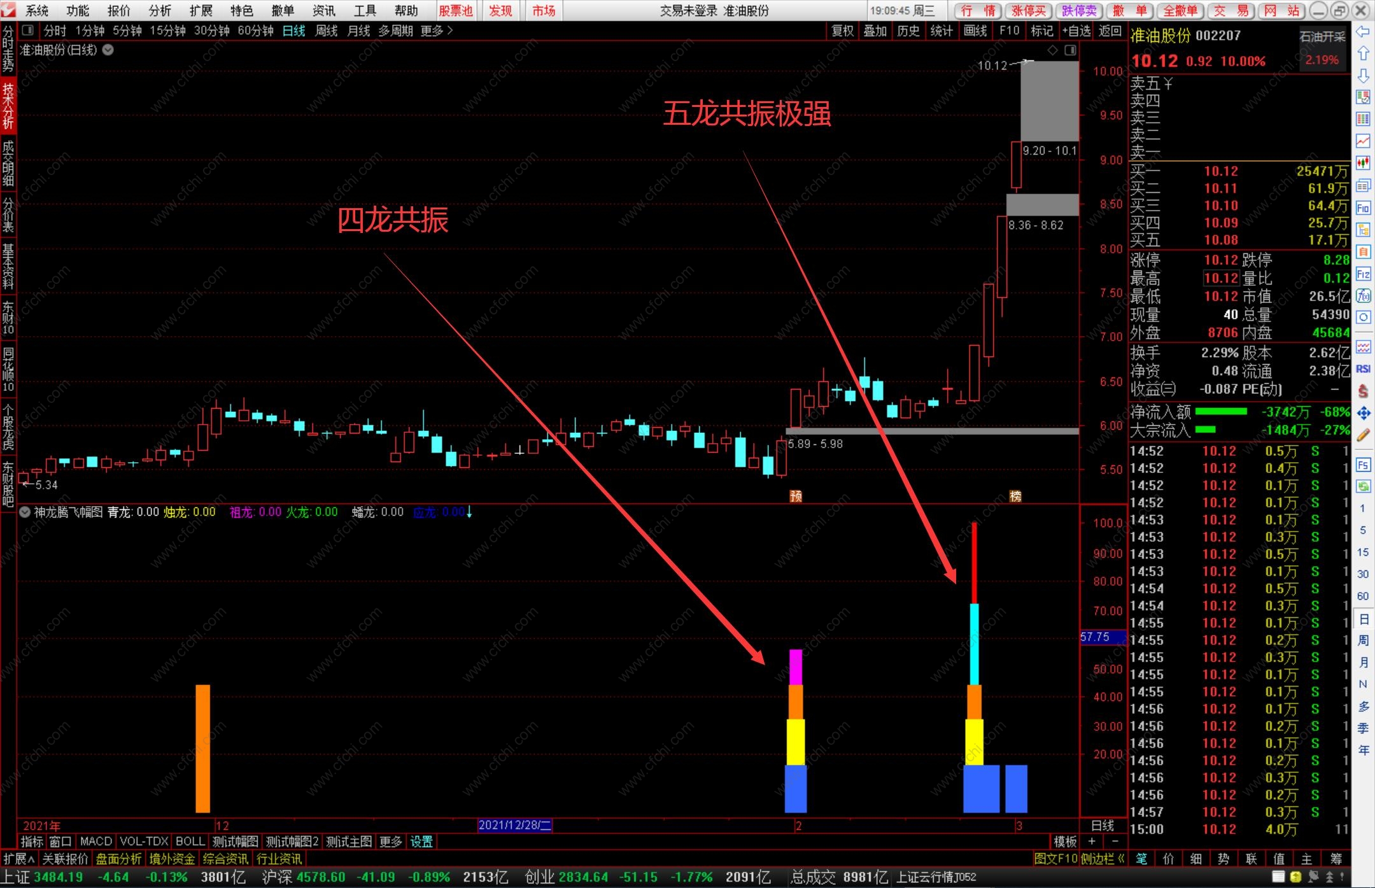Screen dimensions: 1375x888
Task: Switch to the 周线 period tab
Action: pos(326,31)
